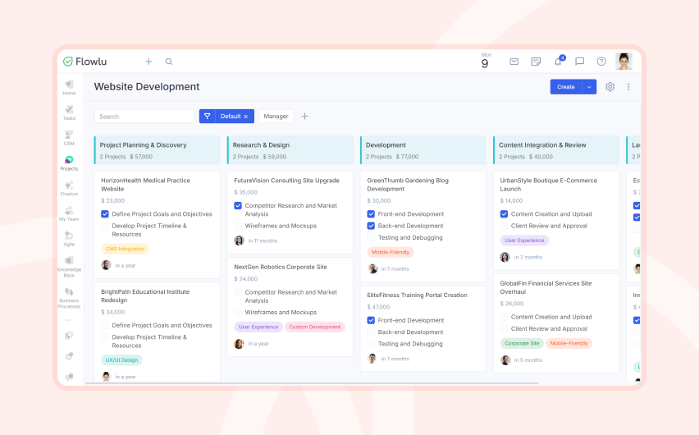Click the Mobile-Friendly tag on GreenThumb card
Screen dimensions: 699x435
391,252
